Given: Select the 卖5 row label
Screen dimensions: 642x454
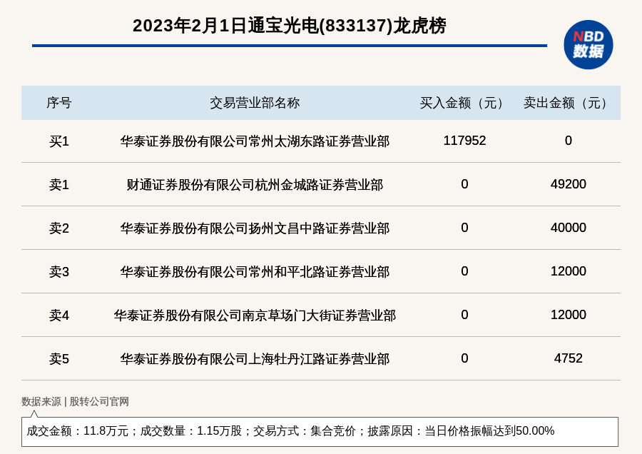Looking at the screenshot, I should point(59,359).
